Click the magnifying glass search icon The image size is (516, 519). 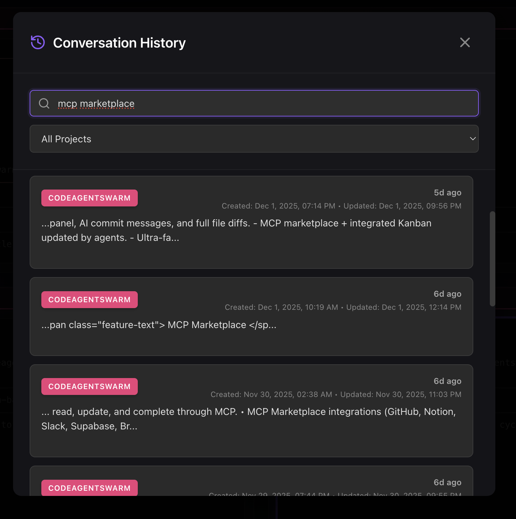pos(44,103)
